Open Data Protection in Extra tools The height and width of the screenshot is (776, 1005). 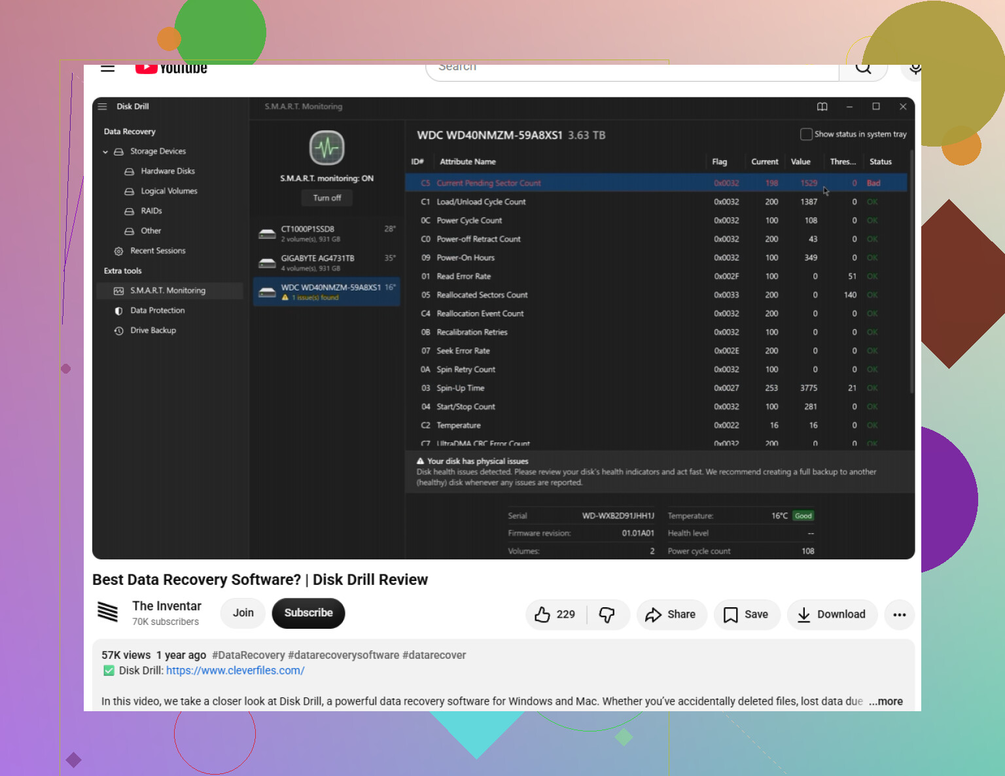click(158, 311)
